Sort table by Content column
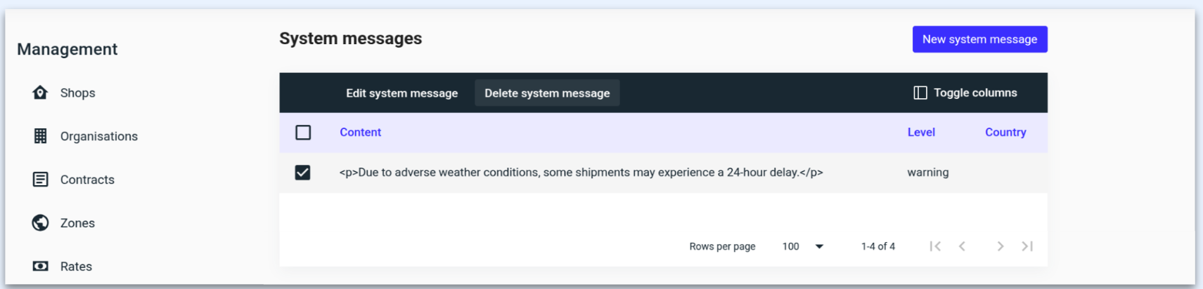1203x289 pixels. pyautogui.click(x=360, y=133)
